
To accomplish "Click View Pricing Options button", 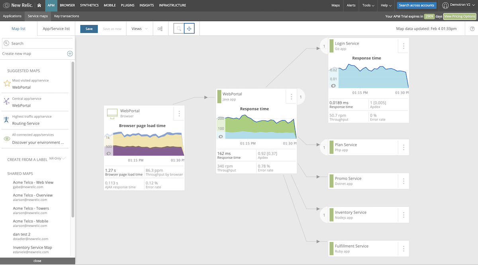I will 460,16.
